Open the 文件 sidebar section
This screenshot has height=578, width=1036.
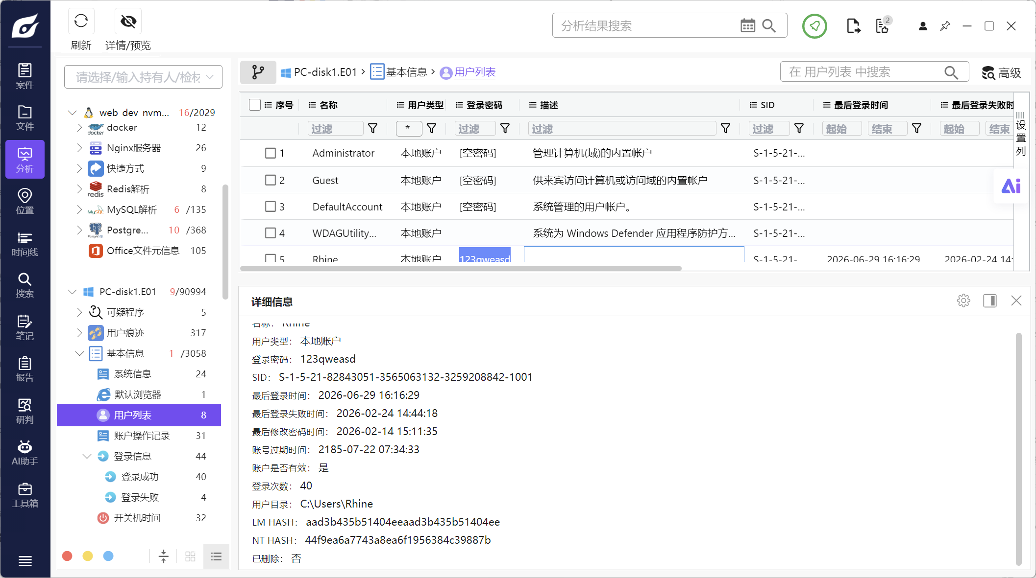click(25, 117)
